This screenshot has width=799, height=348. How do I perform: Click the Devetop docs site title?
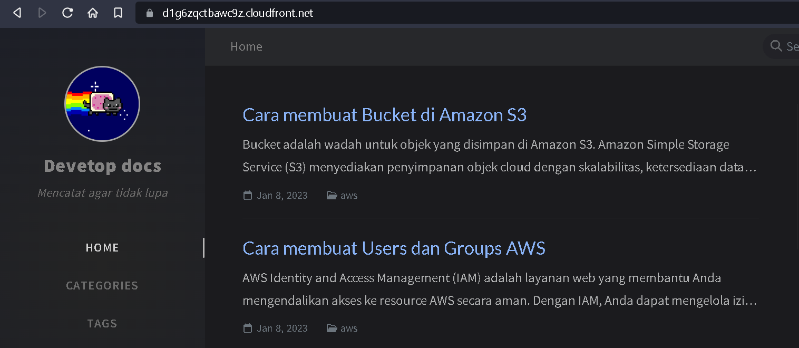tap(102, 166)
